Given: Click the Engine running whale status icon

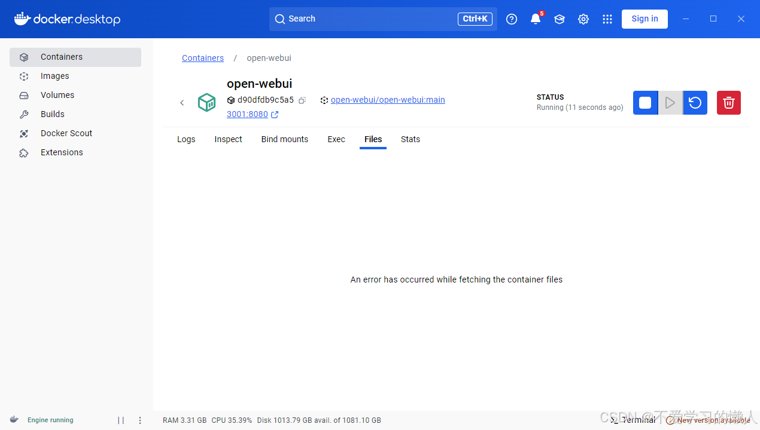Looking at the screenshot, I should (14, 420).
